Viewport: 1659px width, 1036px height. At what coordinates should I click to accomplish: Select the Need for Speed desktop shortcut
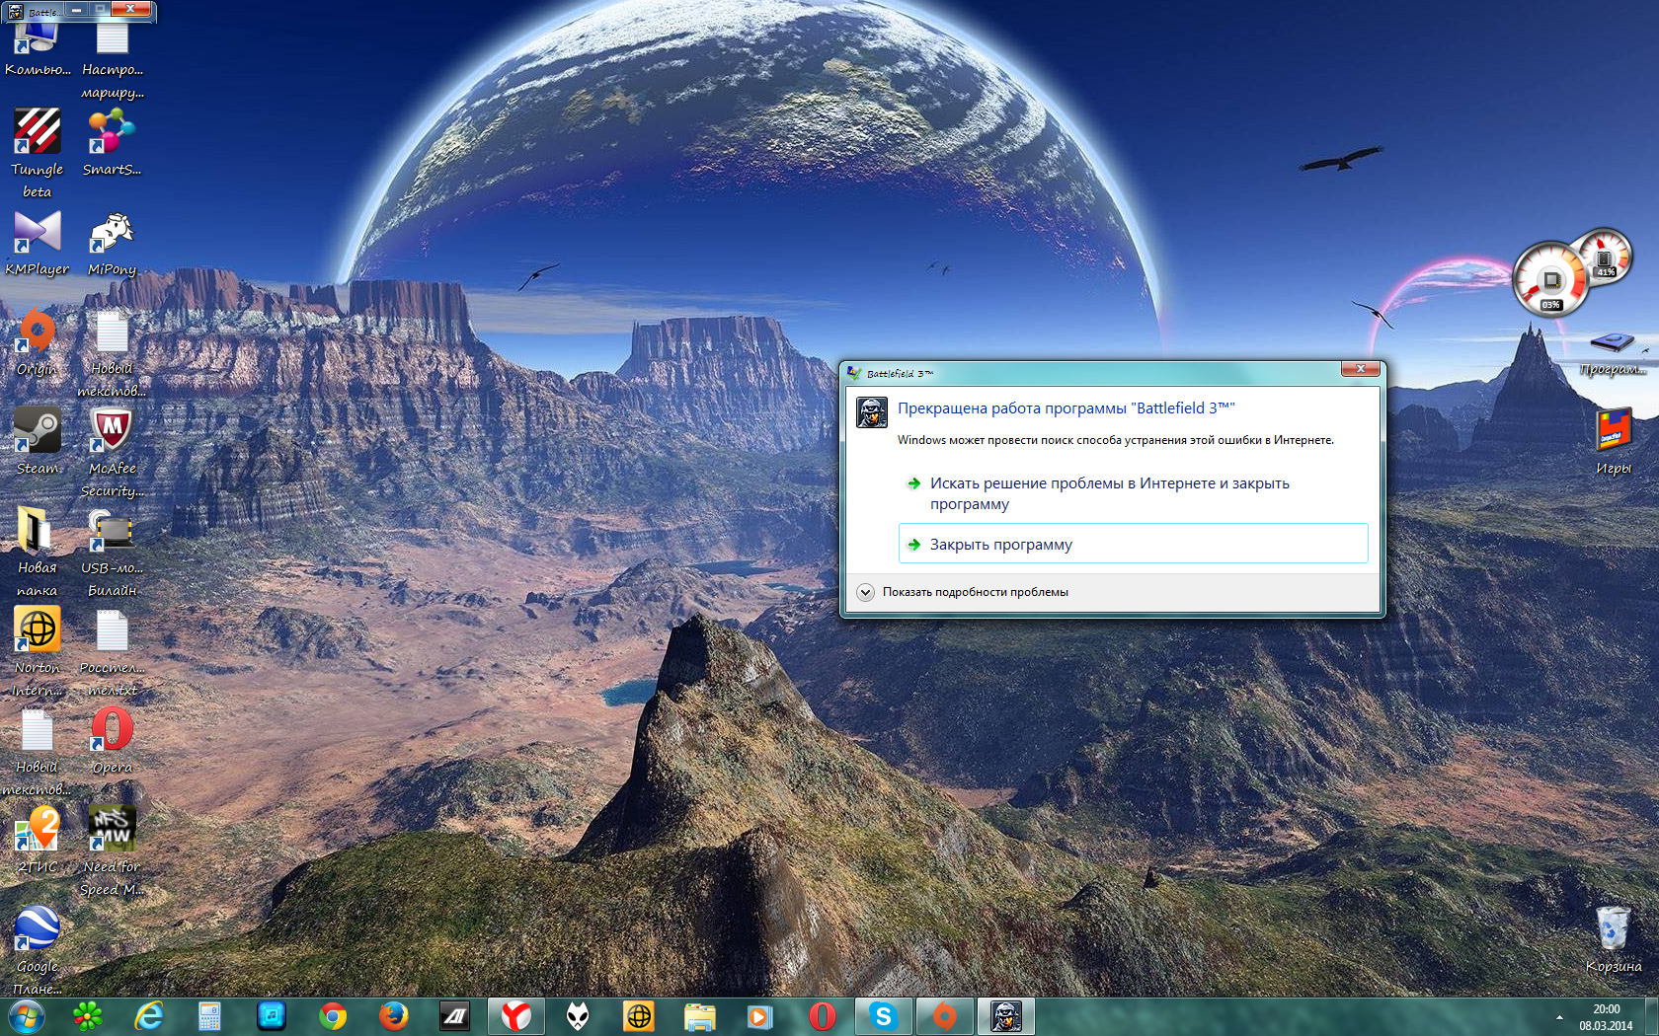click(112, 851)
